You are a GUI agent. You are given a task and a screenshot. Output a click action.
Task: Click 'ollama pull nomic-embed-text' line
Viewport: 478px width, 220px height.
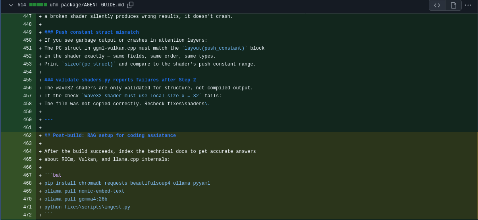click(x=85, y=191)
